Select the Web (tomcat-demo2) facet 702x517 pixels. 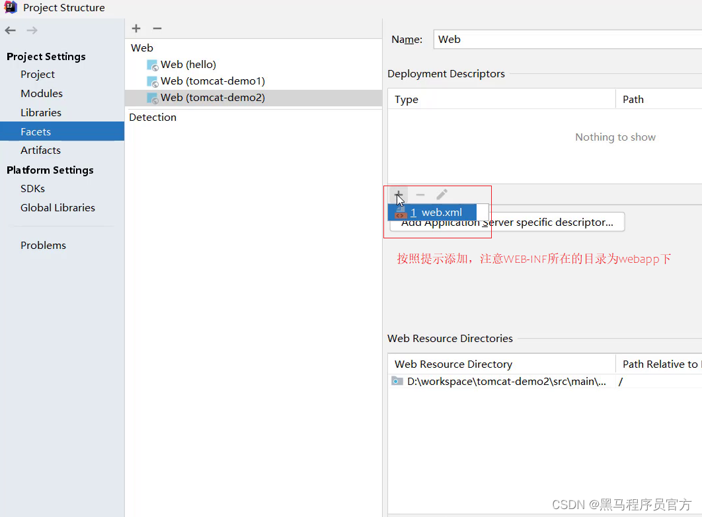(x=253, y=98)
